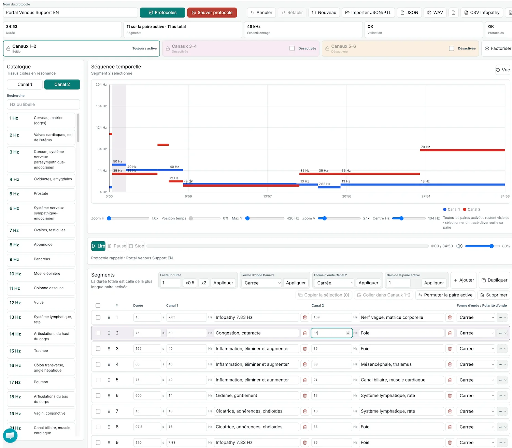Check the box for segment 1
This screenshot has width=512, height=448.
coord(98,317)
